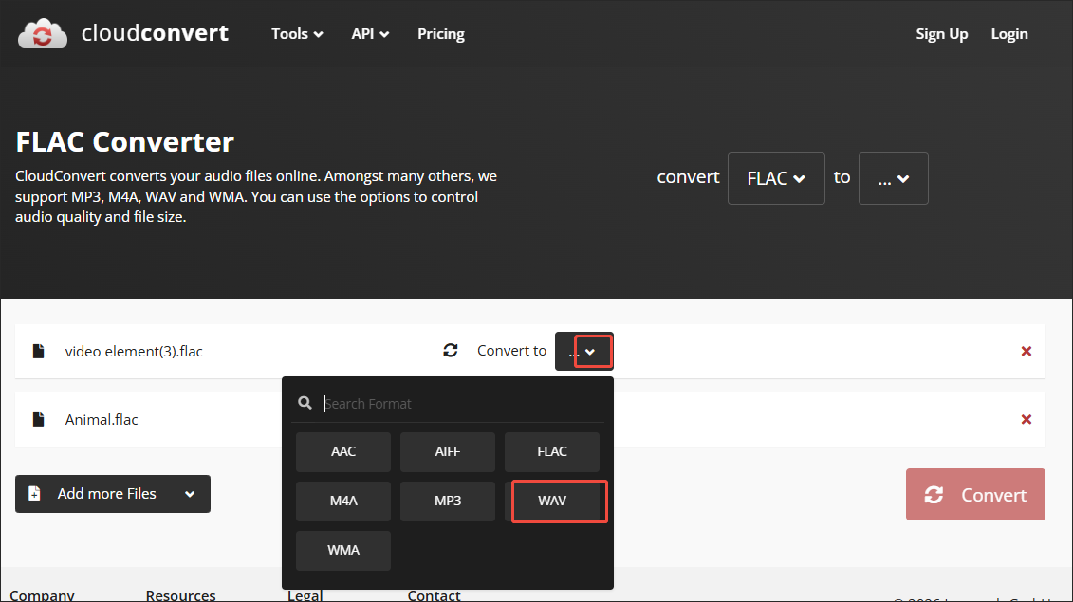Select WMA format option
The image size is (1073, 602).
click(342, 550)
